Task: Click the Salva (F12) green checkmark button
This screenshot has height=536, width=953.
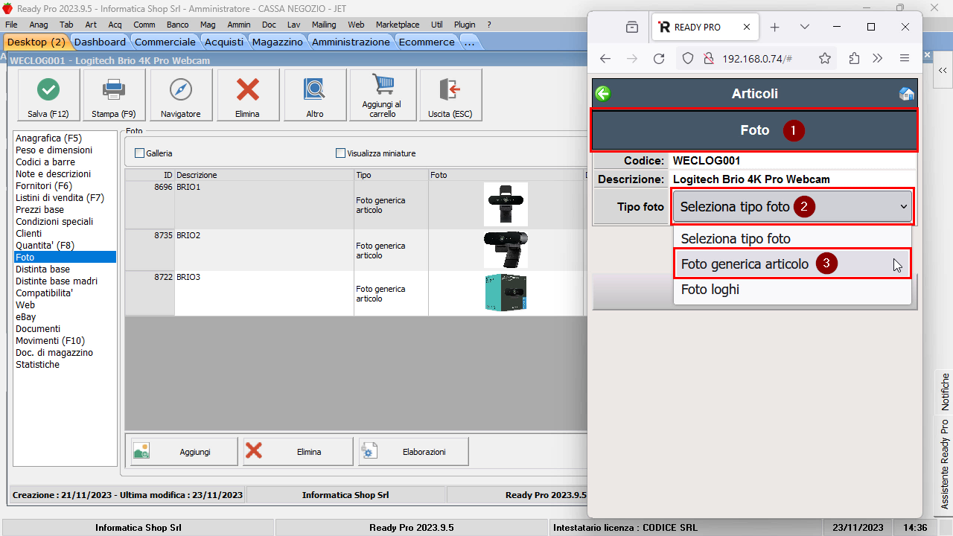Action: click(48, 95)
